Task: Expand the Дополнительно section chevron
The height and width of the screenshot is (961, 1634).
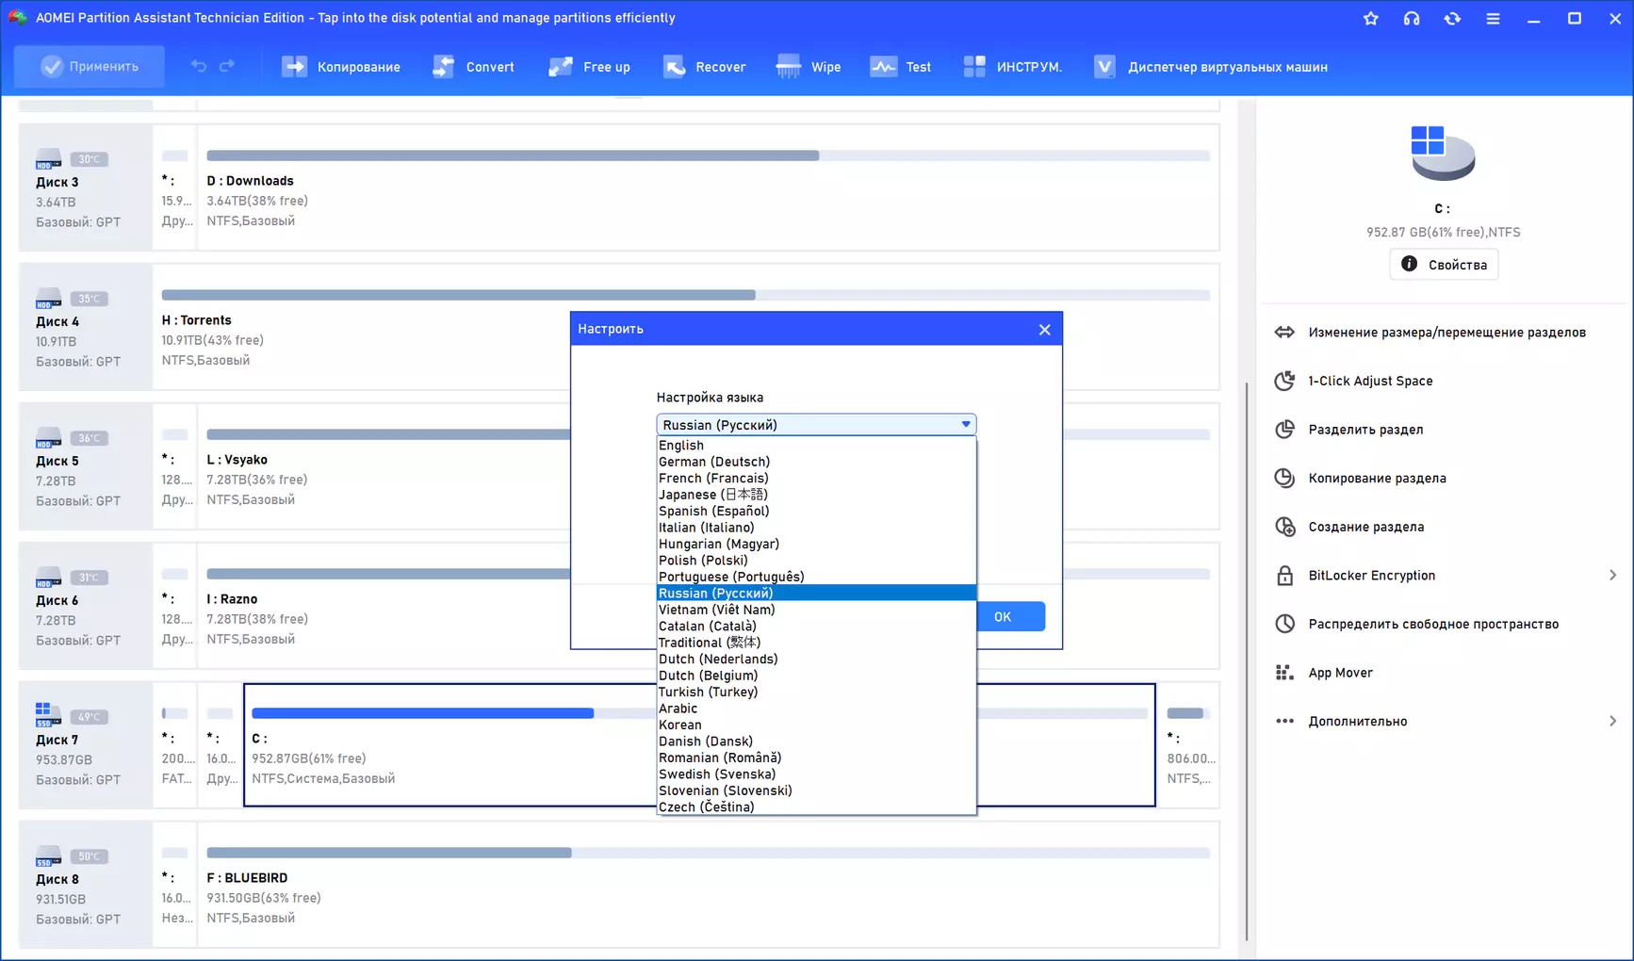Action: [1612, 722]
